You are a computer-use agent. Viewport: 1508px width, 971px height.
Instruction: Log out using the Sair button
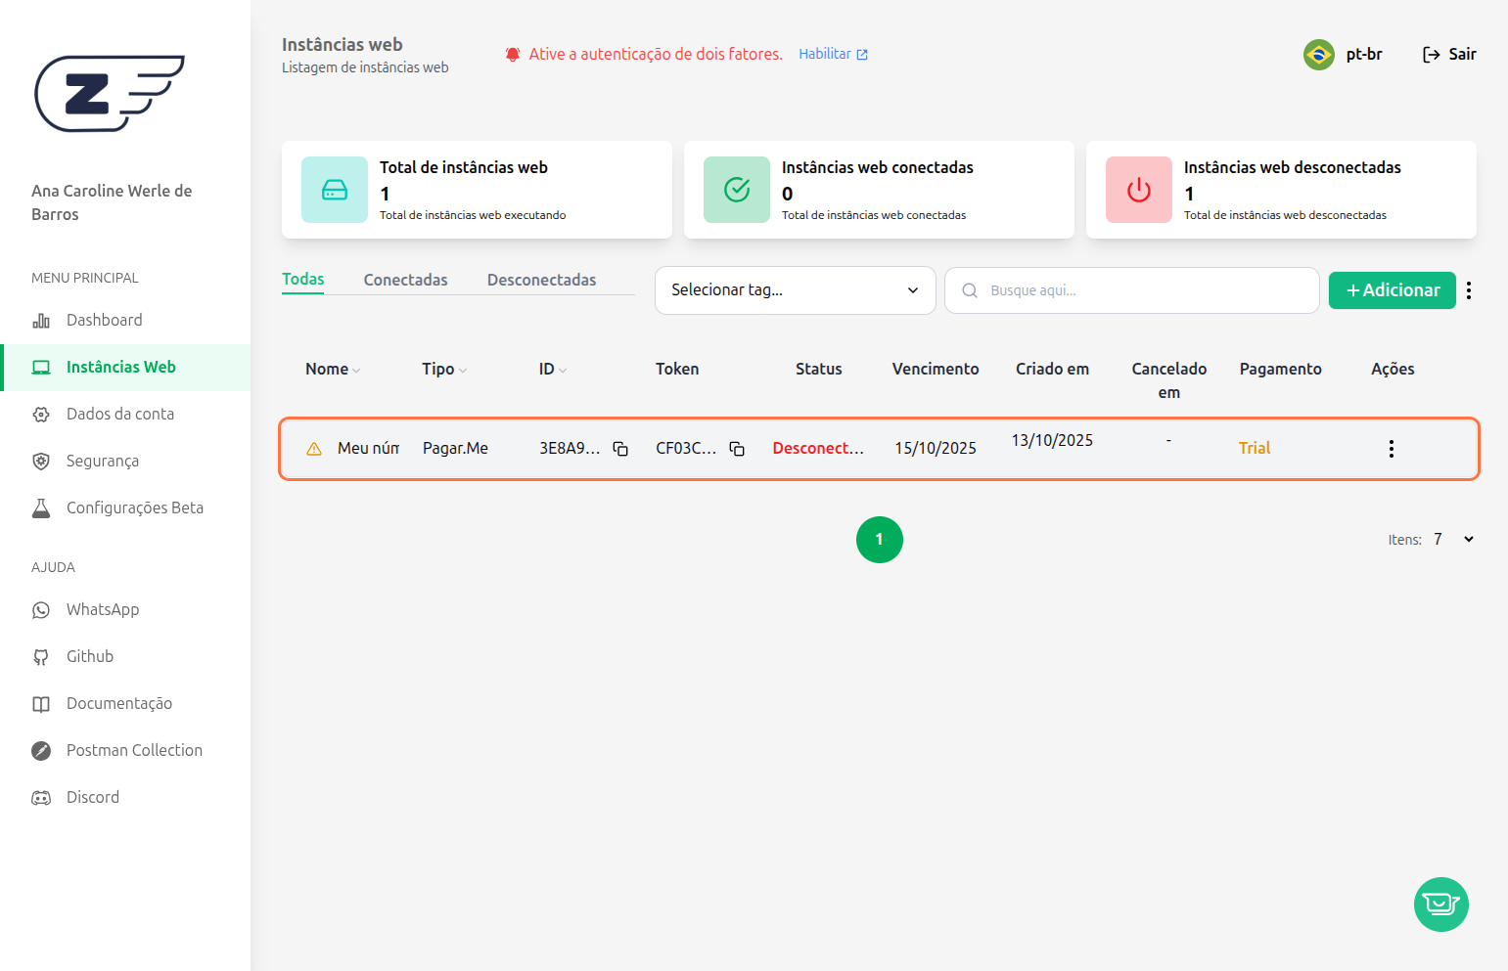(x=1449, y=55)
